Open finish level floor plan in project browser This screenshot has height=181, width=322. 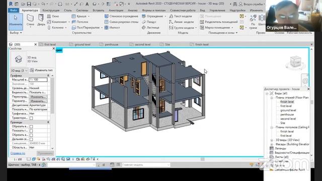[x=287, y=102]
